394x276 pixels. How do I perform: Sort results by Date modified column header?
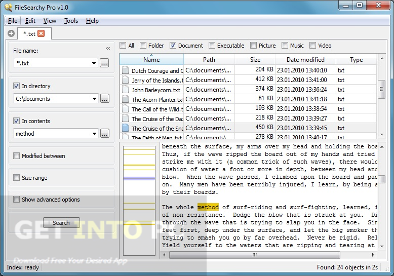[x=305, y=59]
